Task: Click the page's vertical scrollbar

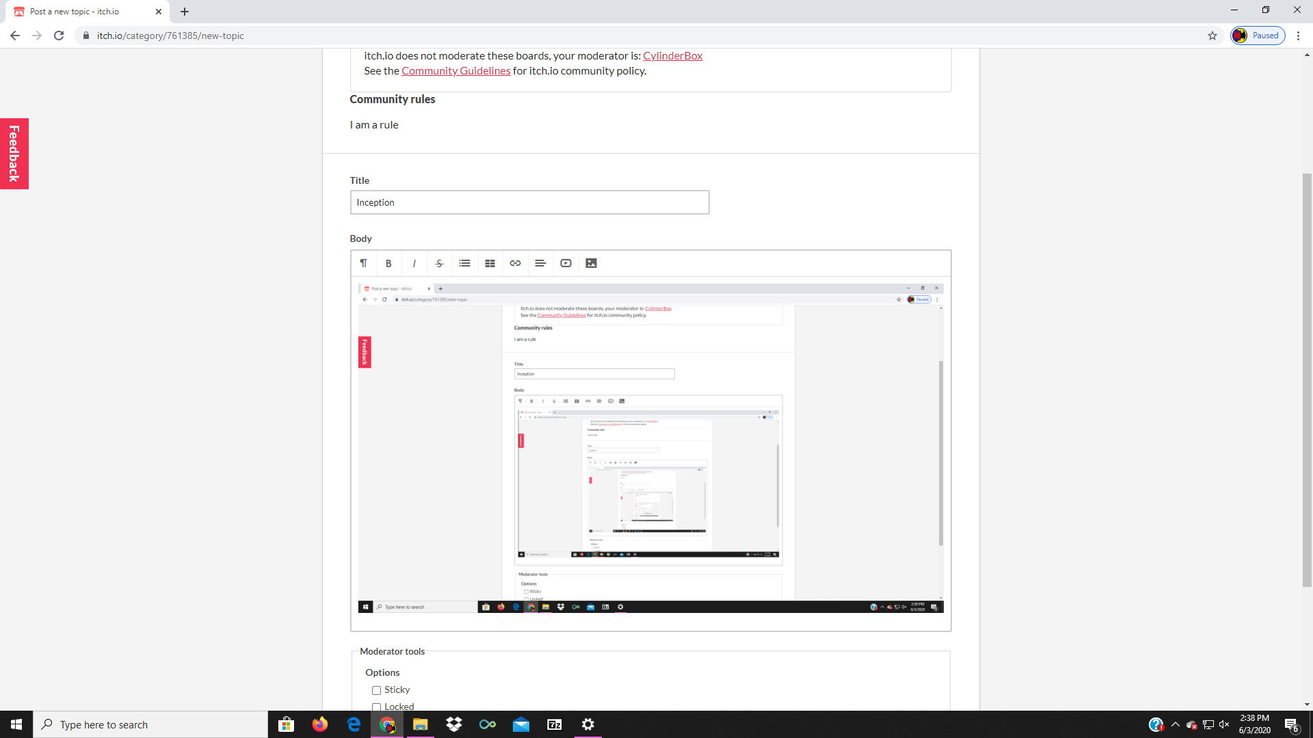Action: pyautogui.click(x=1307, y=379)
